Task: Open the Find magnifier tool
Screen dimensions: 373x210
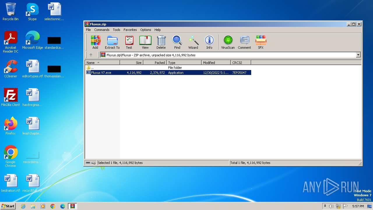Action: [177, 42]
